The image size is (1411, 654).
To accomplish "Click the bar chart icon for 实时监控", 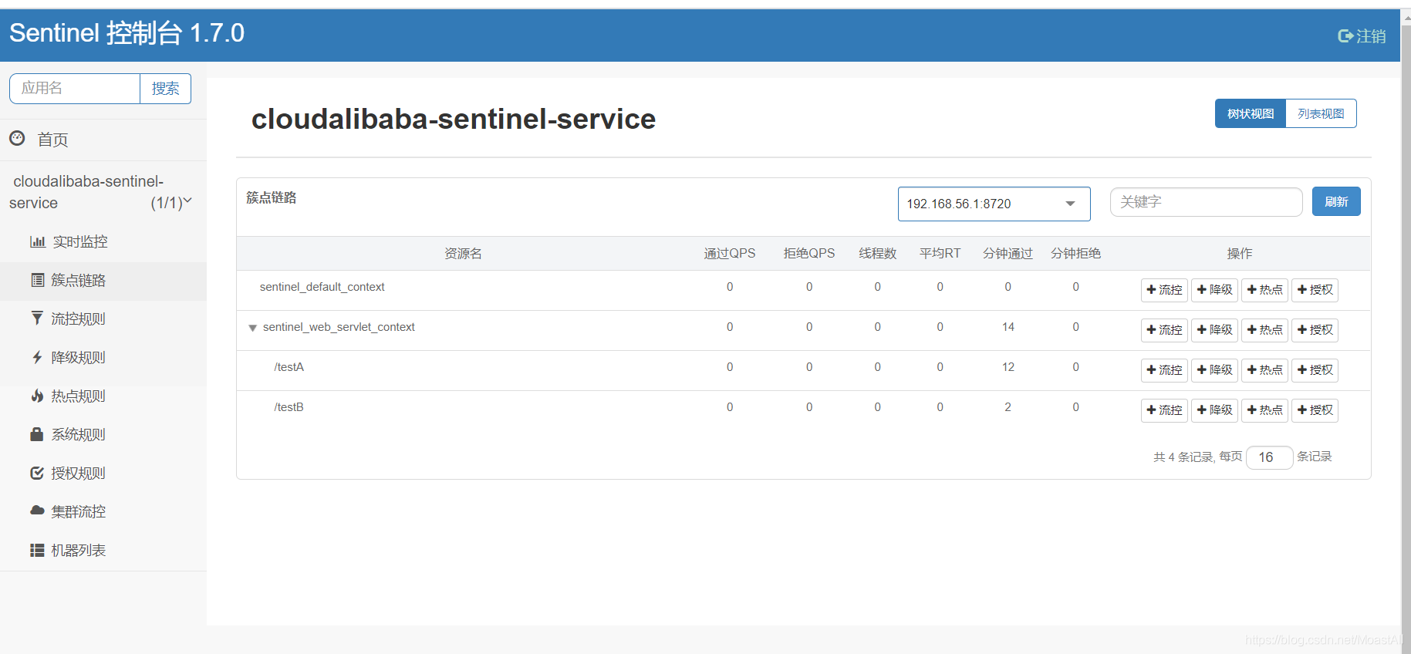I will pyautogui.click(x=38, y=241).
